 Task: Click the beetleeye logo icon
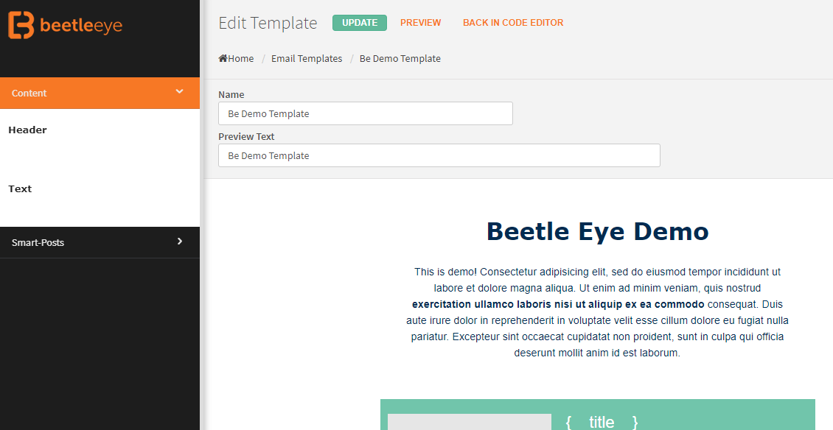tap(21, 25)
